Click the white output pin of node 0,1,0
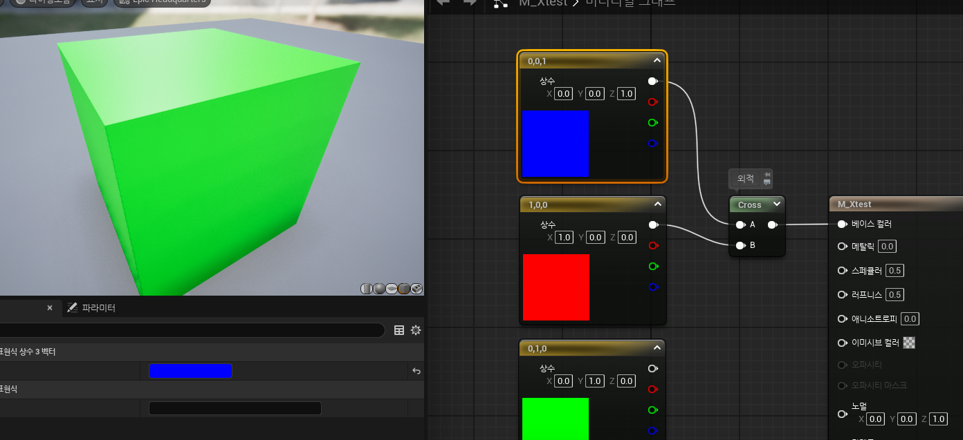Viewport: 963px width, 440px height. pyautogui.click(x=653, y=369)
